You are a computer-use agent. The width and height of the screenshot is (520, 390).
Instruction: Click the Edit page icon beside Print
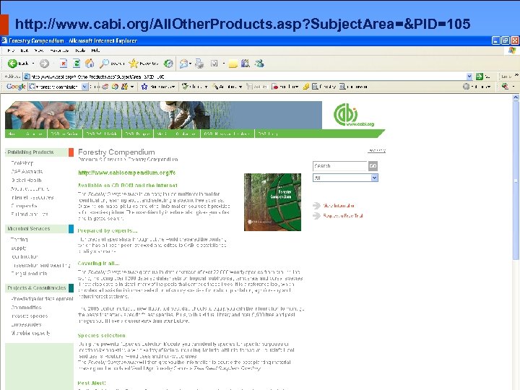point(214,64)
